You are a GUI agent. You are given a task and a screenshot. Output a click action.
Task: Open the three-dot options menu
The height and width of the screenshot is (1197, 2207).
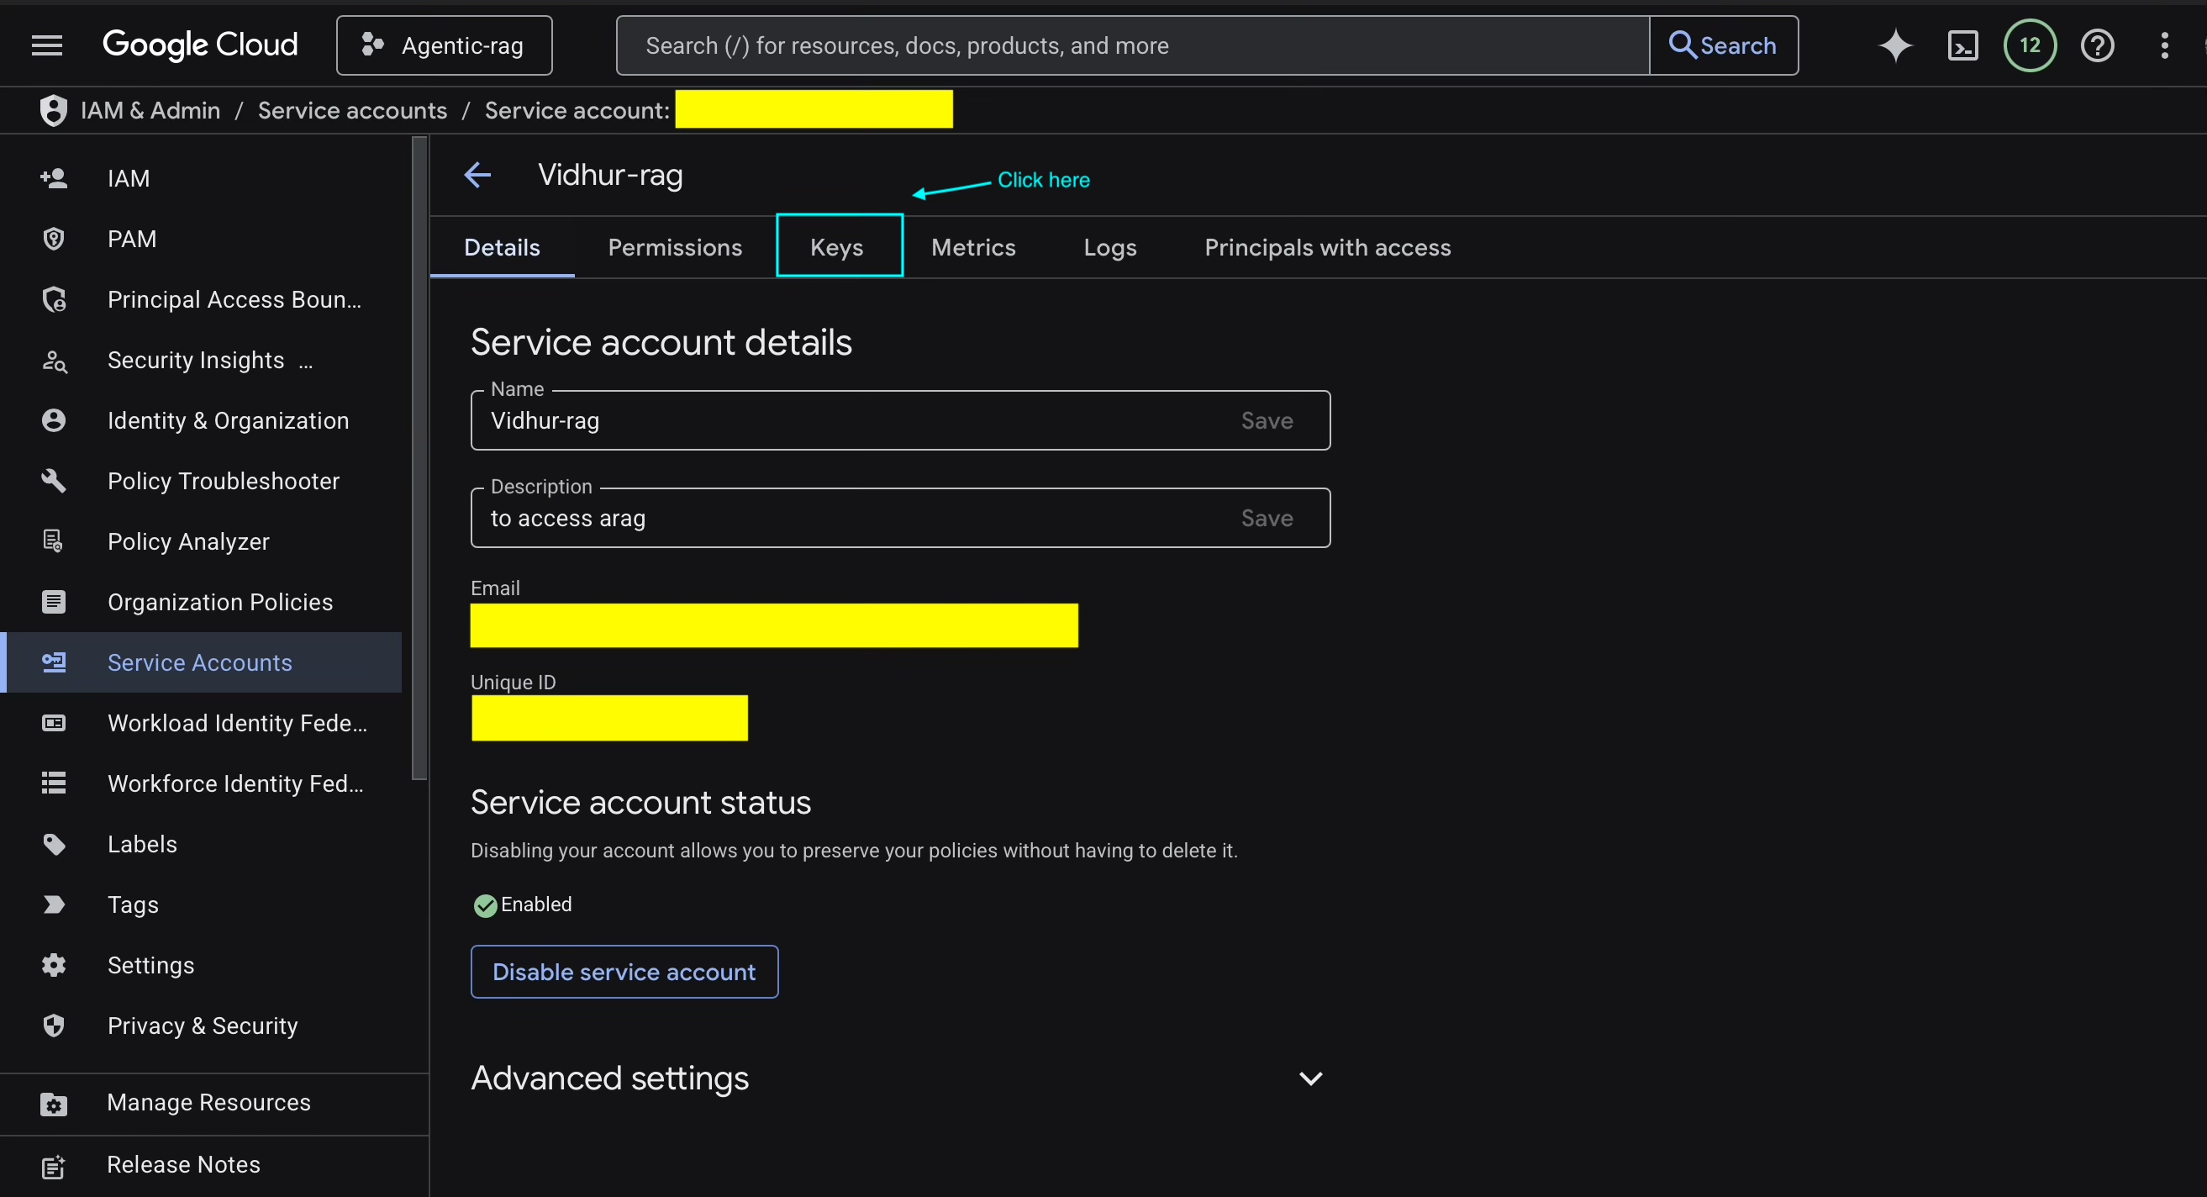click(2165, 45)
